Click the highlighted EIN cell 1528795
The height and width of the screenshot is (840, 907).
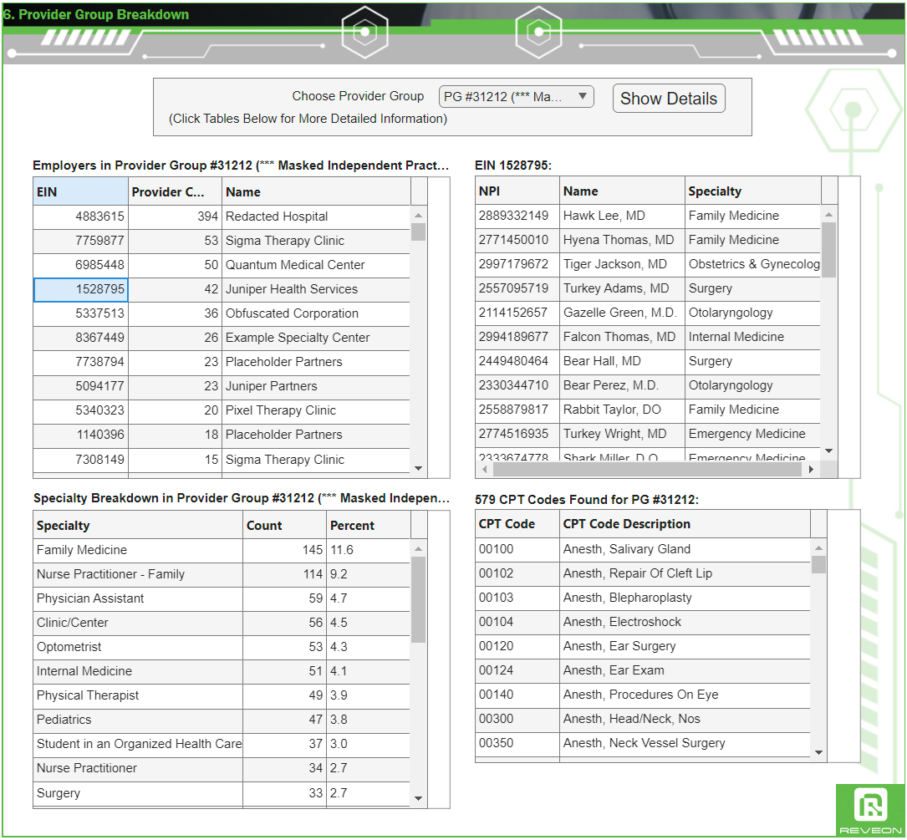pyautogui.click(x=79, y=288)
